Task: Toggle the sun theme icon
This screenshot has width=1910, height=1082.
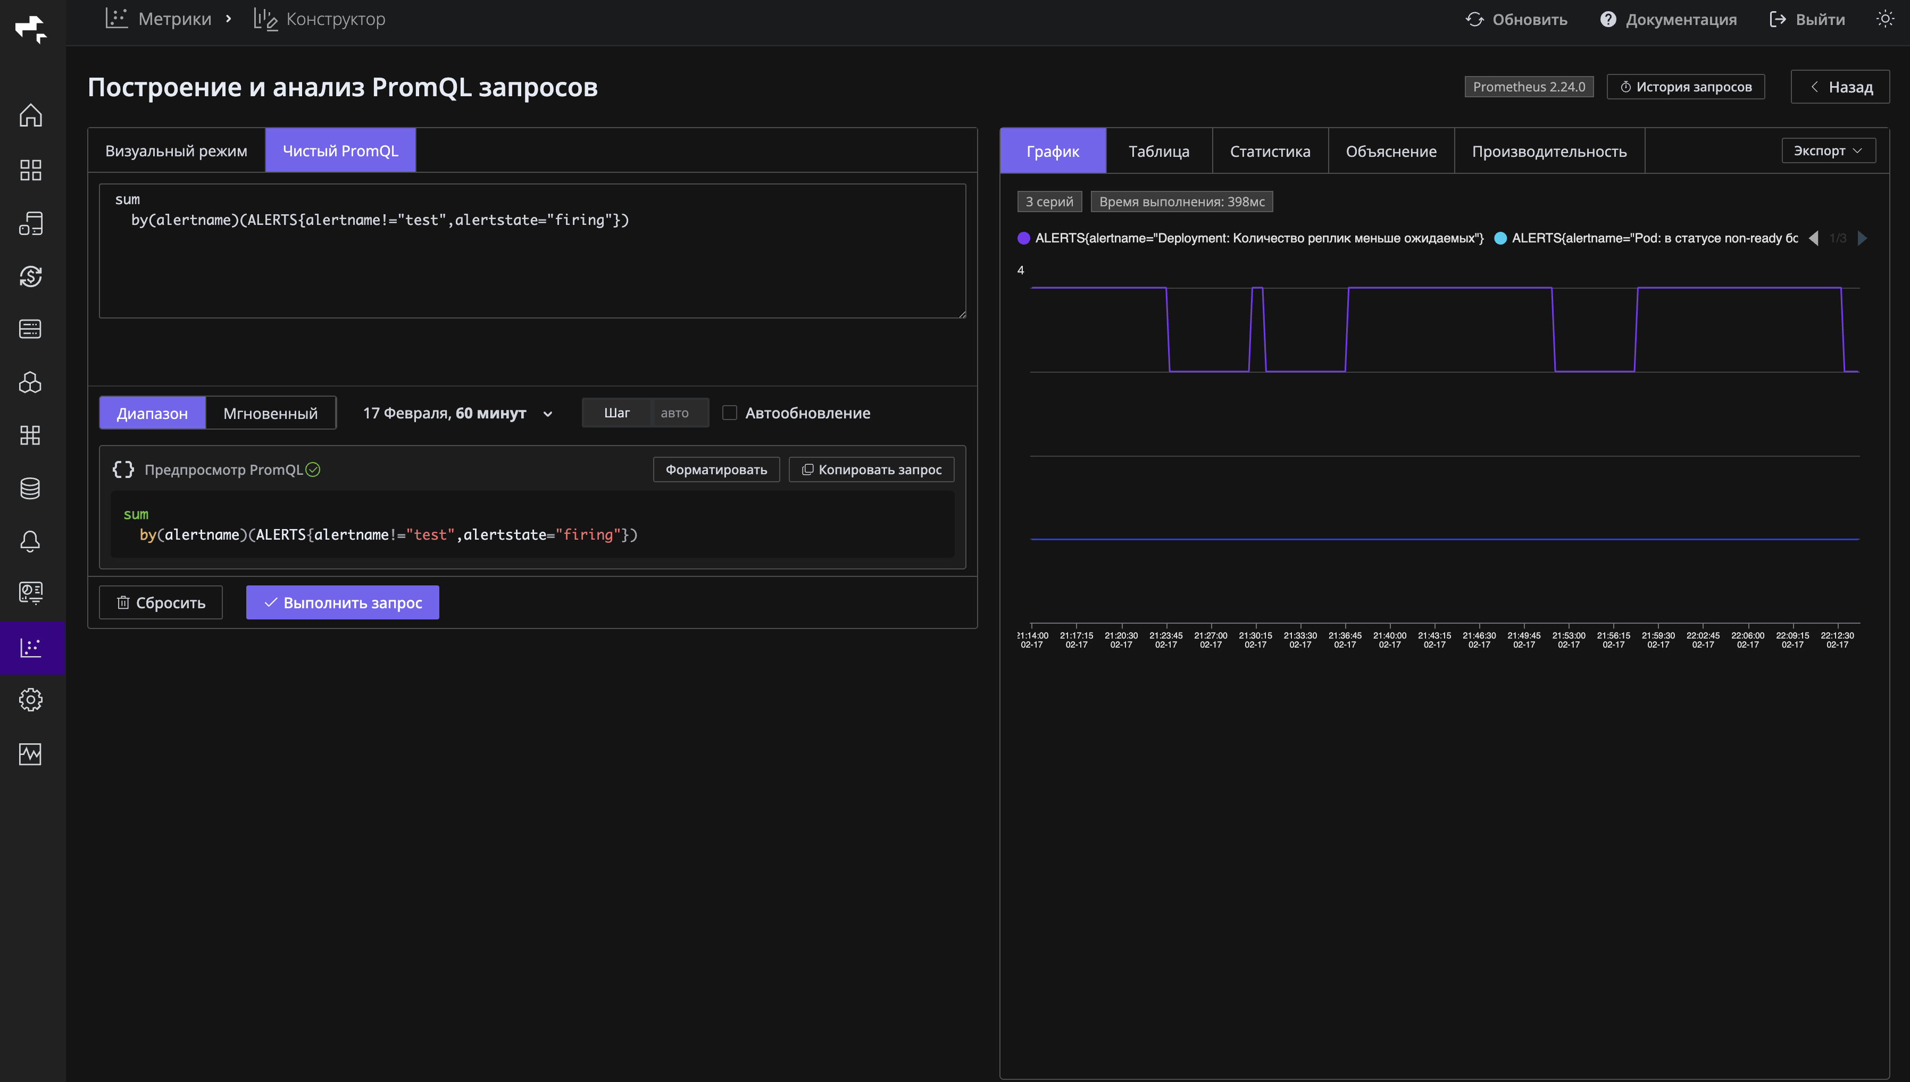Action: (1884, 19)
